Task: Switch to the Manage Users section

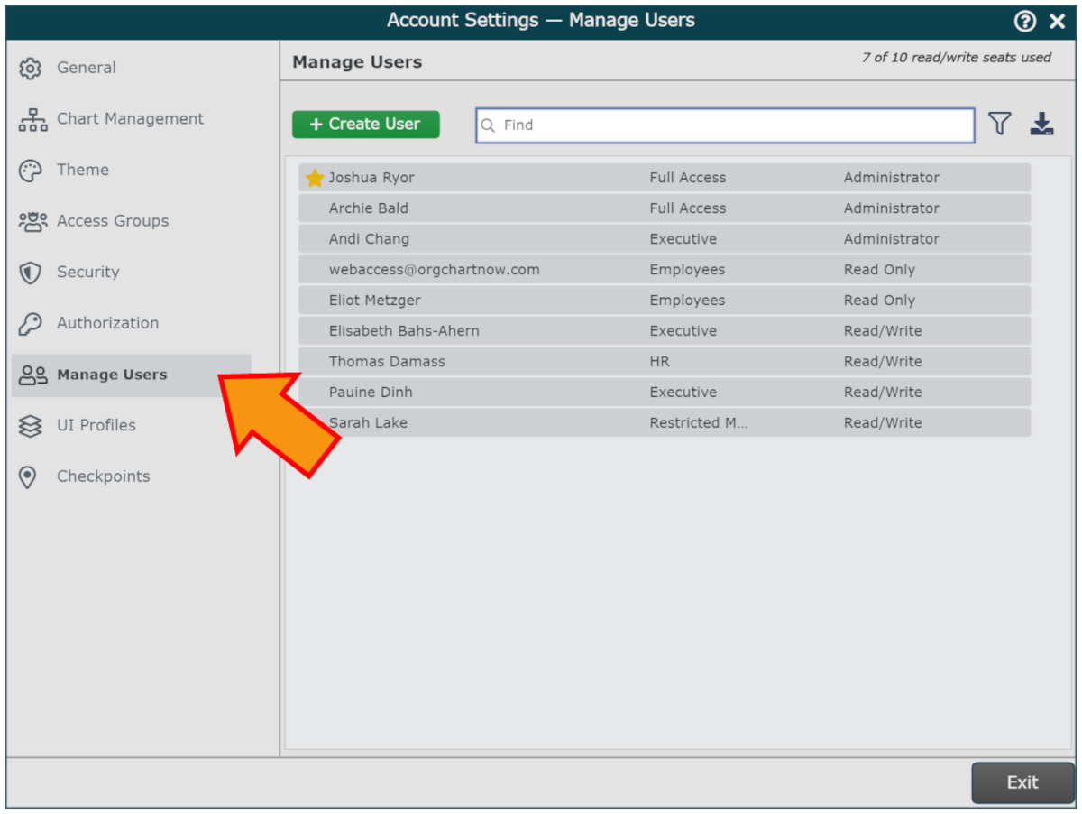Action: pos(112,375)
